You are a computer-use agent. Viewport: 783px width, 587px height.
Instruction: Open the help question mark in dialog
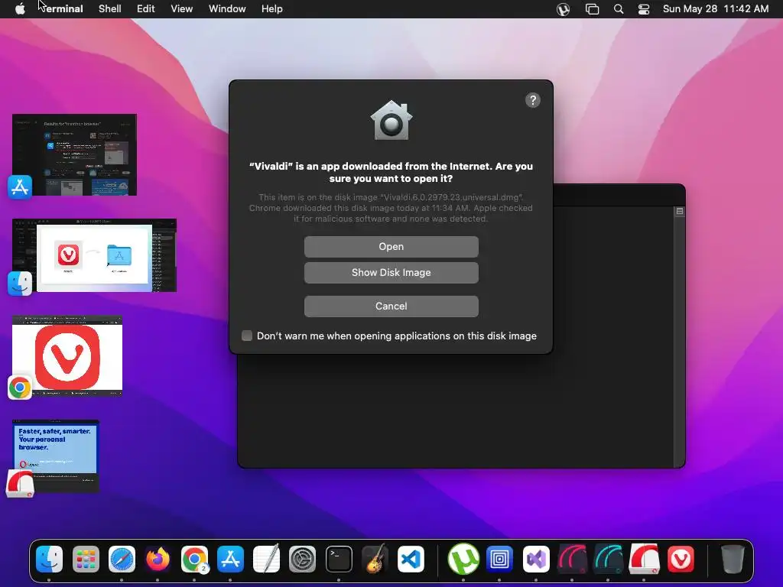533,100
